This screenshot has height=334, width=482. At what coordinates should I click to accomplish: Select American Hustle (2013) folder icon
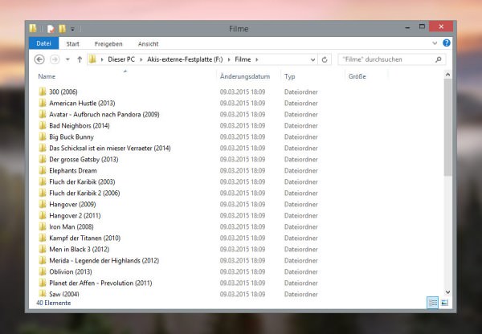point(43,103)
